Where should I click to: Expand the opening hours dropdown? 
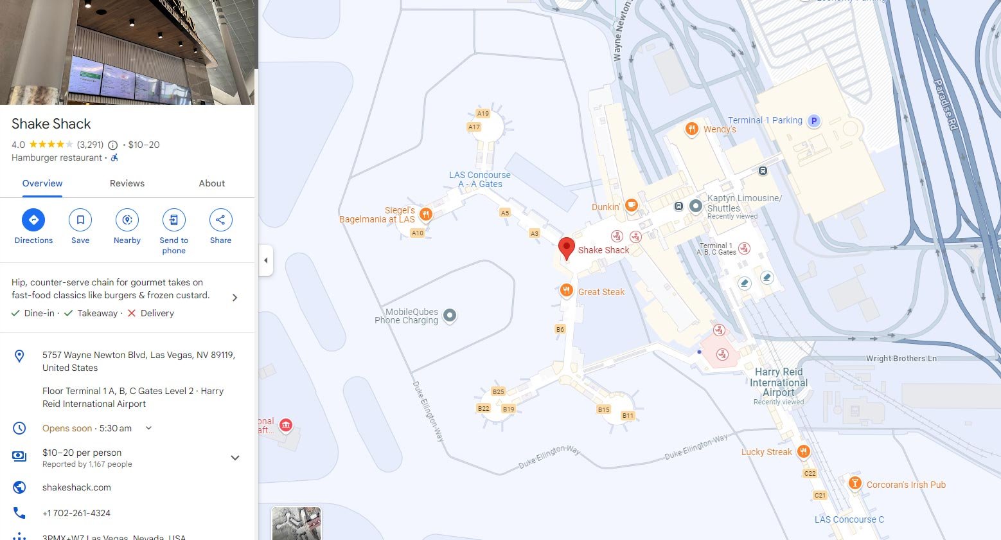[x=148, y=428]
